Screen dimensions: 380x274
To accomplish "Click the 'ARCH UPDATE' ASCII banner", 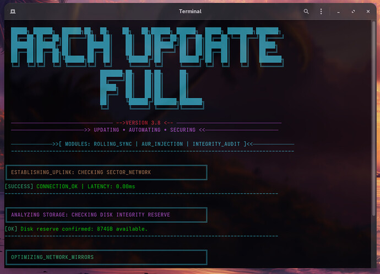I will click(x=147, y=47).
